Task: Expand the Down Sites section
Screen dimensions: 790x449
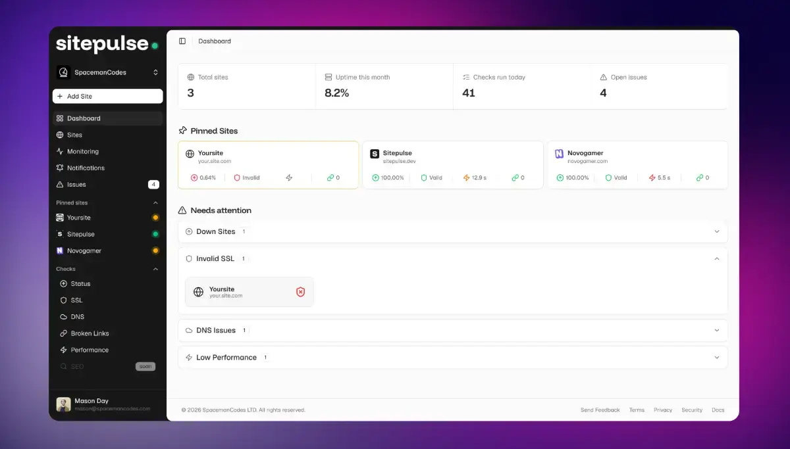Action: pos(453,231)
